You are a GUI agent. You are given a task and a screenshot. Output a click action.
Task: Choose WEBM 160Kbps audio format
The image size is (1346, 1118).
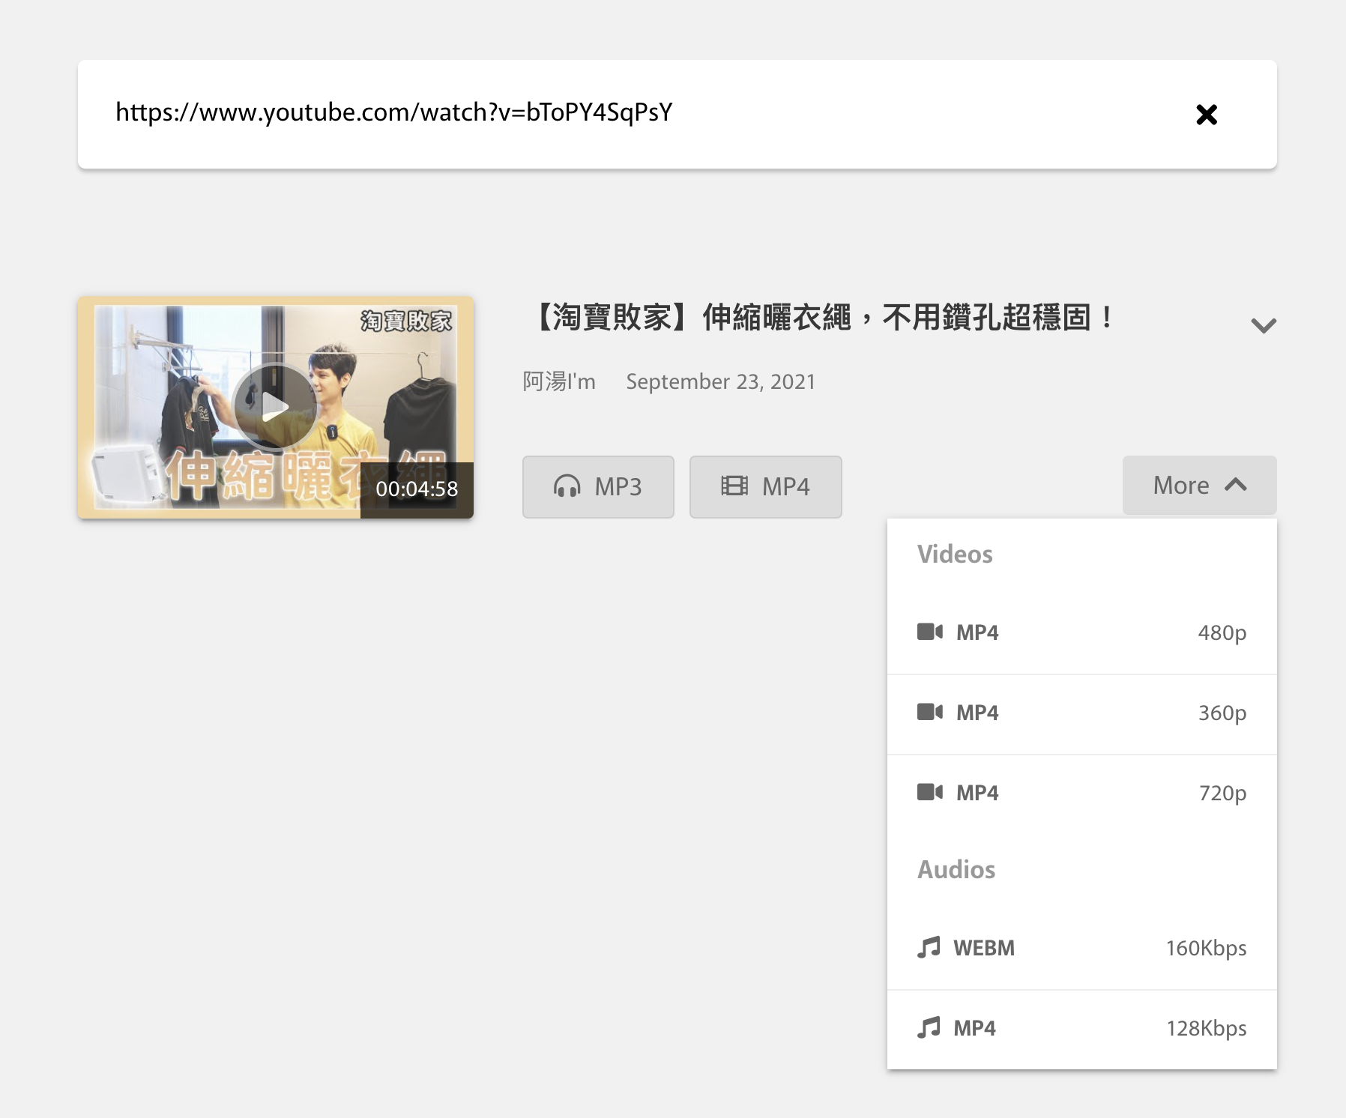[1081, 949]
